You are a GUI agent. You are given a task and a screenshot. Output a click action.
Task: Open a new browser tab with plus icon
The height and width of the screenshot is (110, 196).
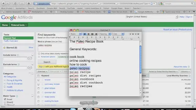coord(189,12)
